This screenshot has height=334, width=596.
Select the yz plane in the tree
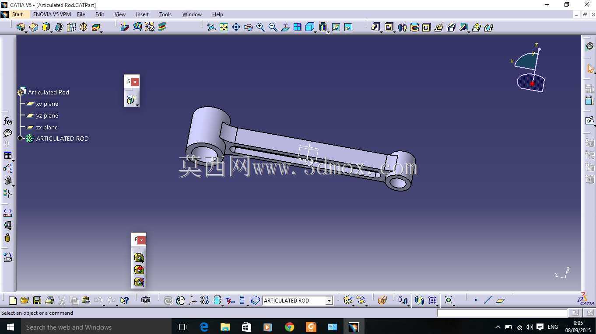click(47, 115)
